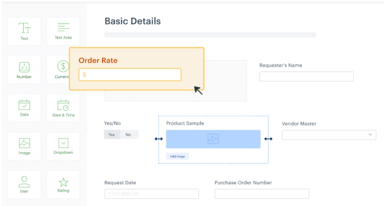Click the Product Sample image placeholder

(x=213, y=139)
